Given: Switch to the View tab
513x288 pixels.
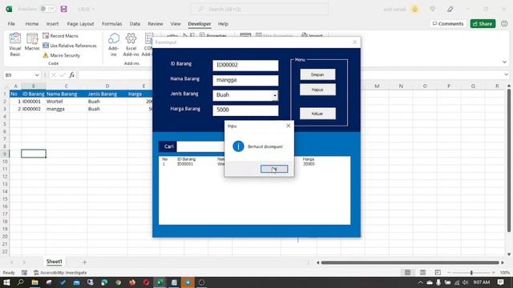Looking at the screenshot, I should pyautogui.click(x=176, y=24).
